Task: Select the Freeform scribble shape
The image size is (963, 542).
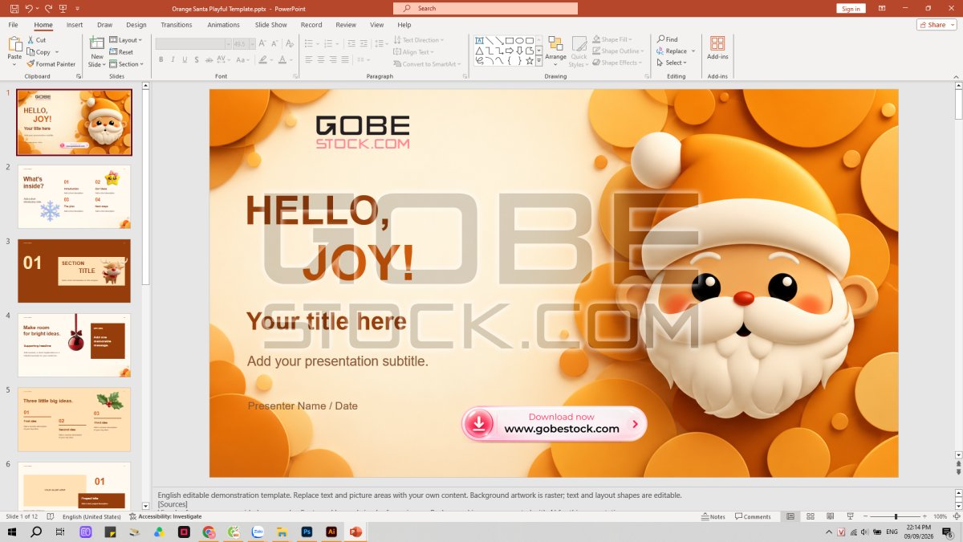Action: point(479,60)
